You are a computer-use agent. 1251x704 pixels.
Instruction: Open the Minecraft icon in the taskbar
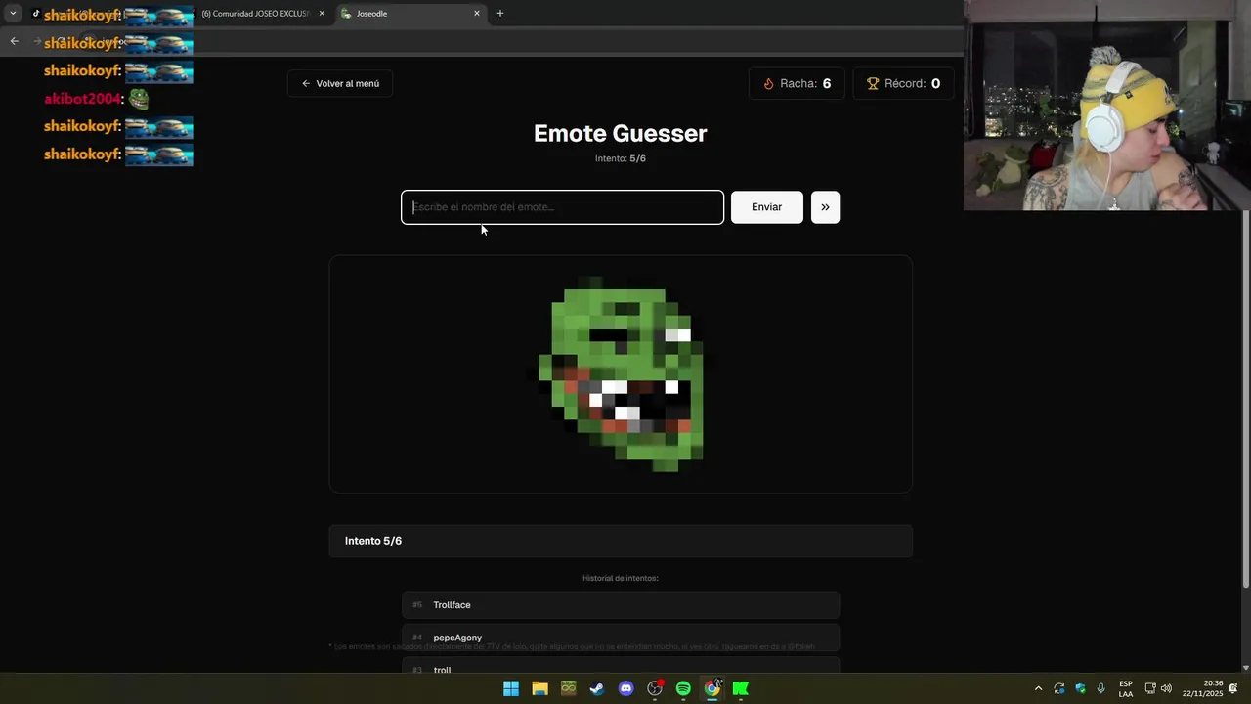[x=568, y=688]
